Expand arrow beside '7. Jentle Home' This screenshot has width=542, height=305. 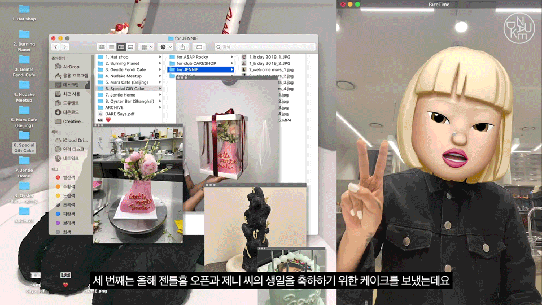(160, 95)
